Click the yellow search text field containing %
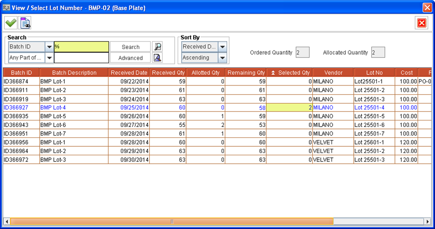Screen dimensions: 435x229 click(x=81, y=47)
